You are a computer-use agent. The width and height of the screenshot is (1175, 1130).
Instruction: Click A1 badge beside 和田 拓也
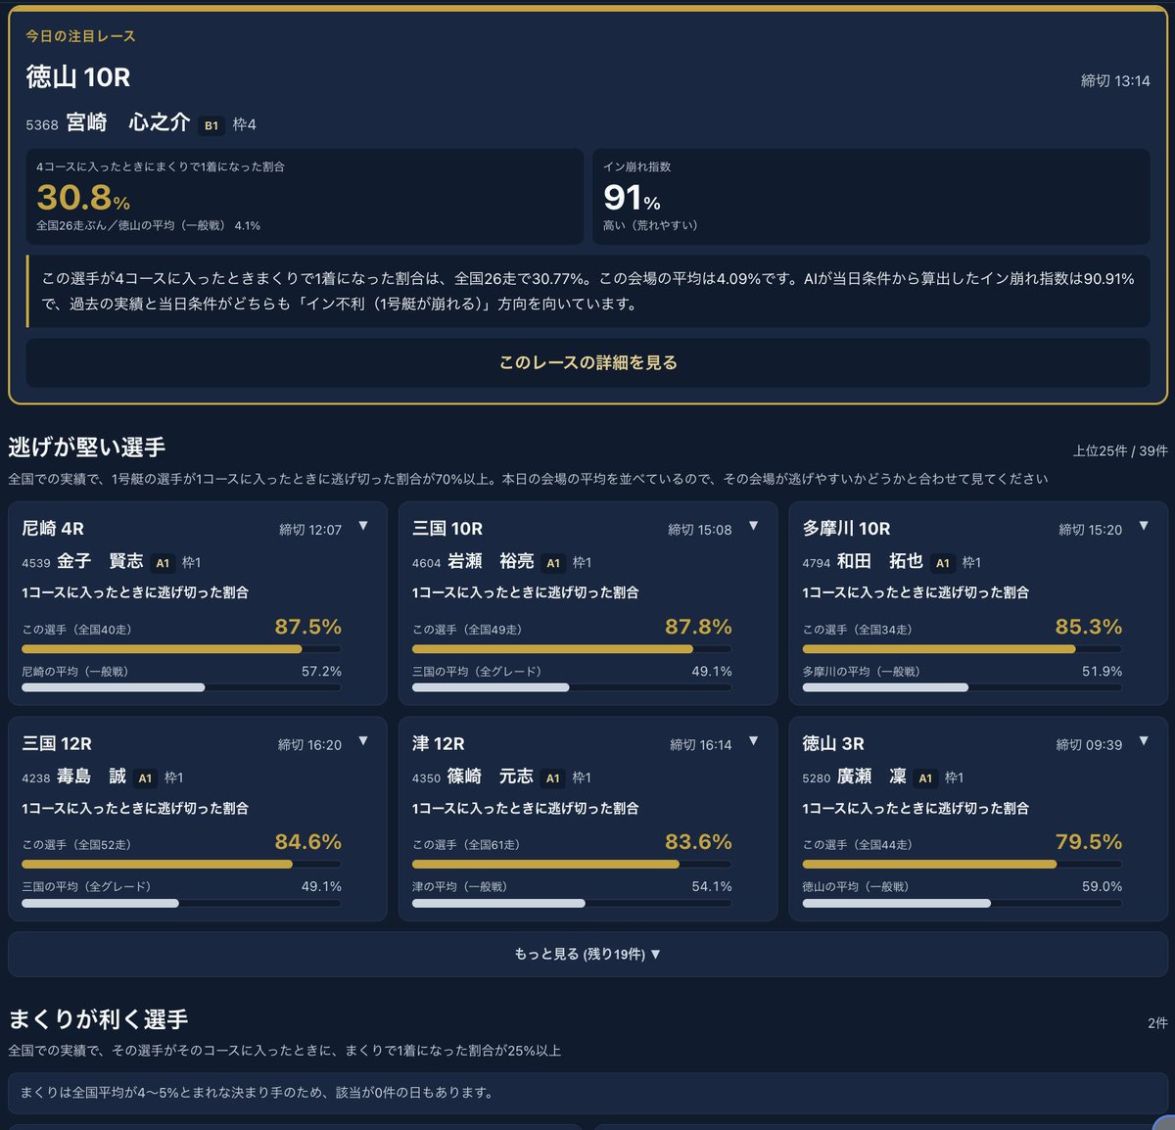943,563
